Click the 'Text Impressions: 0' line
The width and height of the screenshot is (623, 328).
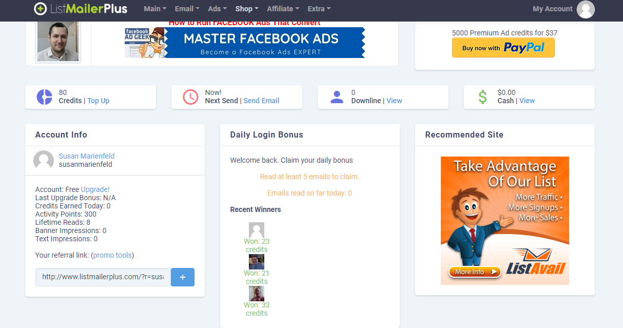point(66,239)
